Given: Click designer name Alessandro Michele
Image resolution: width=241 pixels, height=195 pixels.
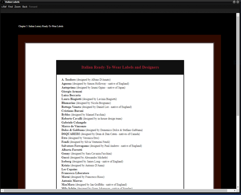Looking at the screenshot, I should click(x=96, y=158).
